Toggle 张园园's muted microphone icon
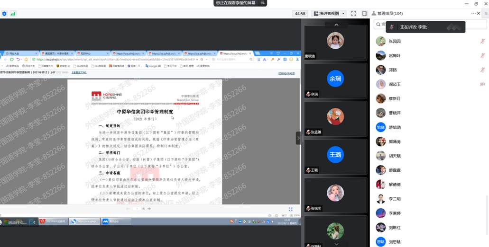 pyautogui.click(x=482, y=42)
